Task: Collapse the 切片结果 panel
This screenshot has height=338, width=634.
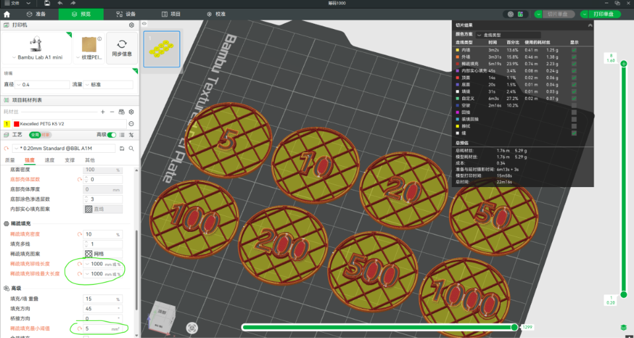Action: click(590, 25)
